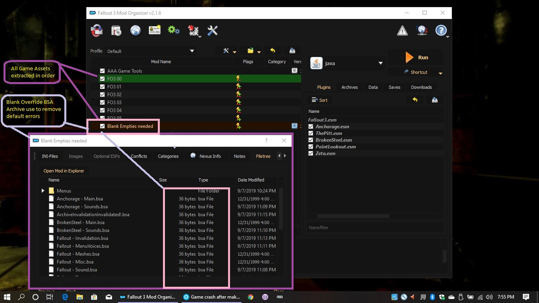Screen dimensions: 539x303
Task: Click the Open Mod in Explorer button
Action: (64, 171)
